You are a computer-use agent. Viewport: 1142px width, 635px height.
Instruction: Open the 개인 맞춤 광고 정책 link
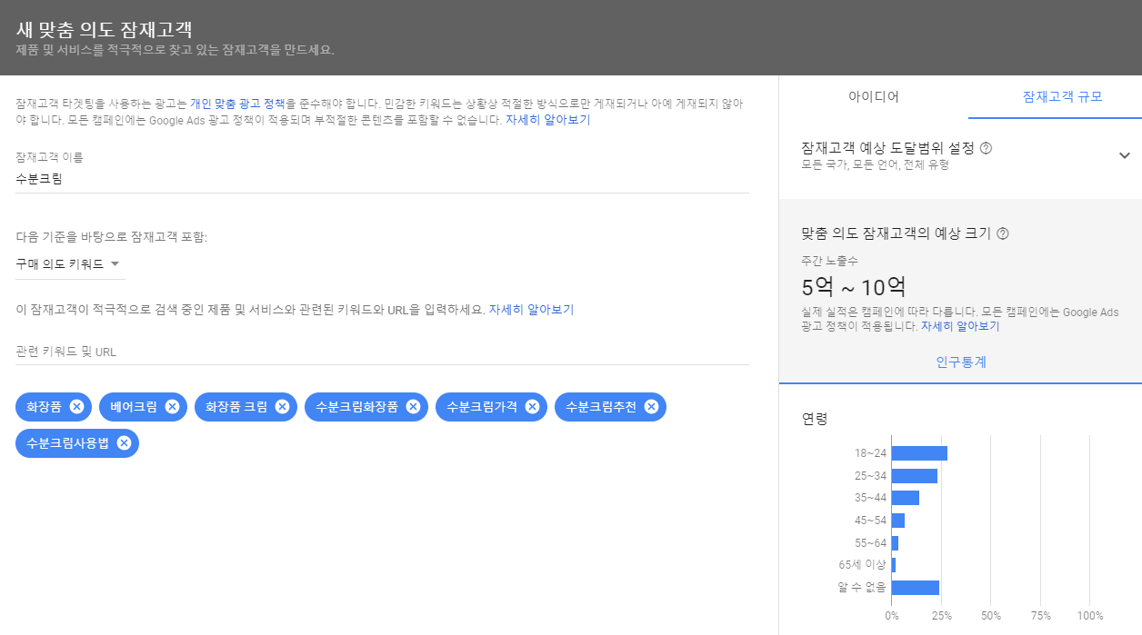pyautogui.click(x=237, y=104)
